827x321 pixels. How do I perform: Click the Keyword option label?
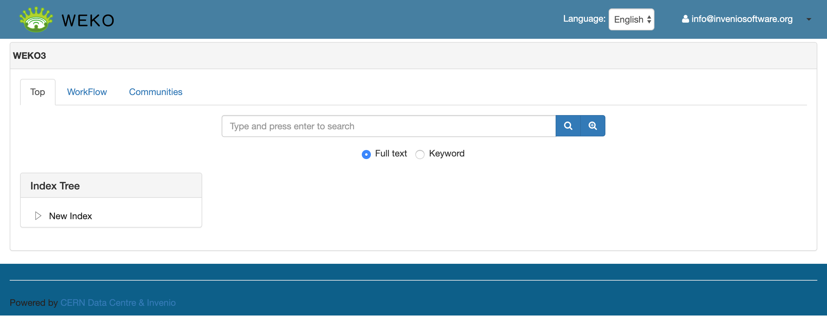[446, 154]
